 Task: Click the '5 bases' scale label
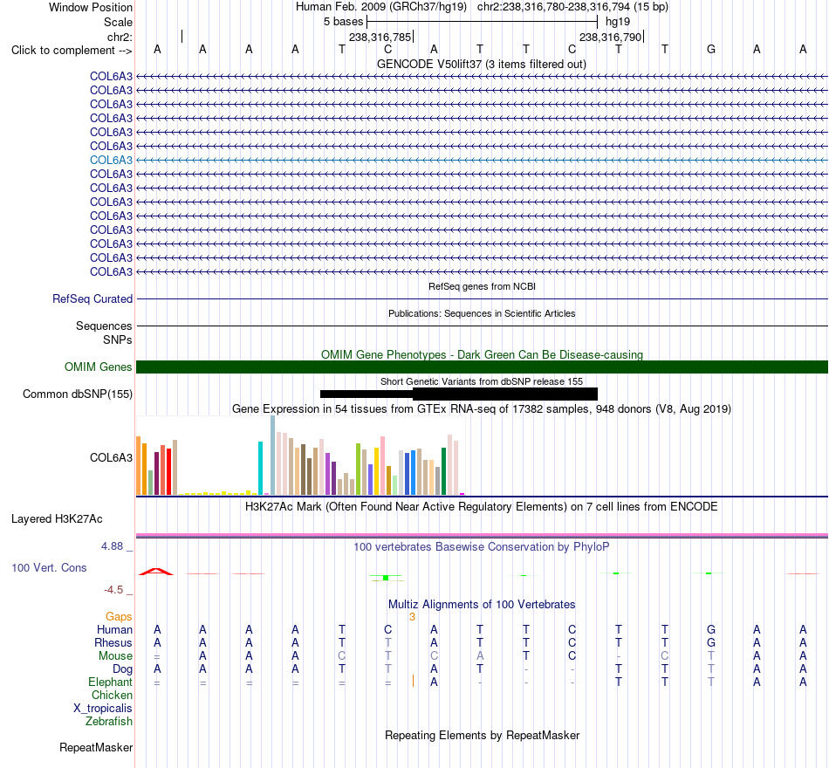pos(343,22)
